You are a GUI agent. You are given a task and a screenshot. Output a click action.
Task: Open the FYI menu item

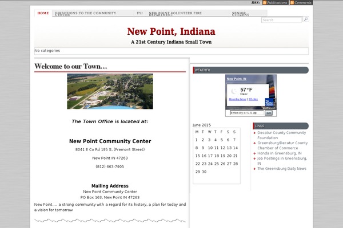[x=140, y=13]
